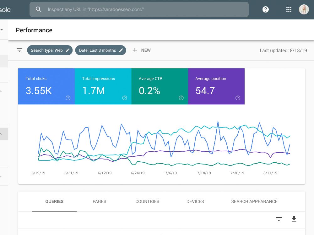This screenshot has width=314, height=235.
Task: Switch to the SEARCH APPEARANCE tab
Action: point(254,201)
